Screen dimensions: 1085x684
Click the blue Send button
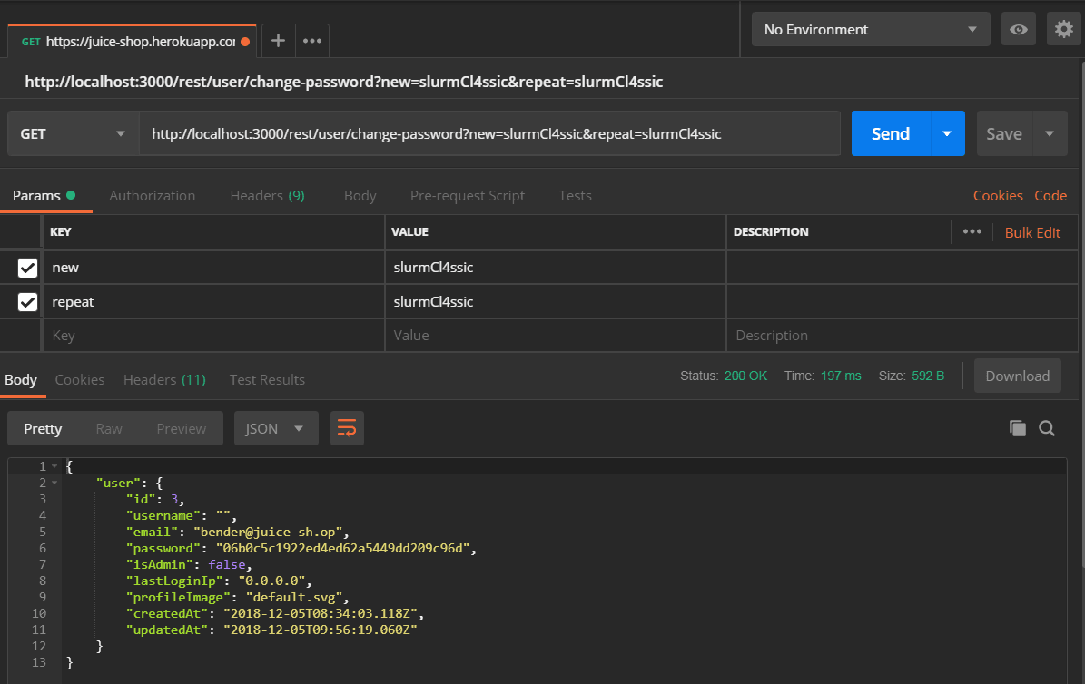(x=891, y=133)
